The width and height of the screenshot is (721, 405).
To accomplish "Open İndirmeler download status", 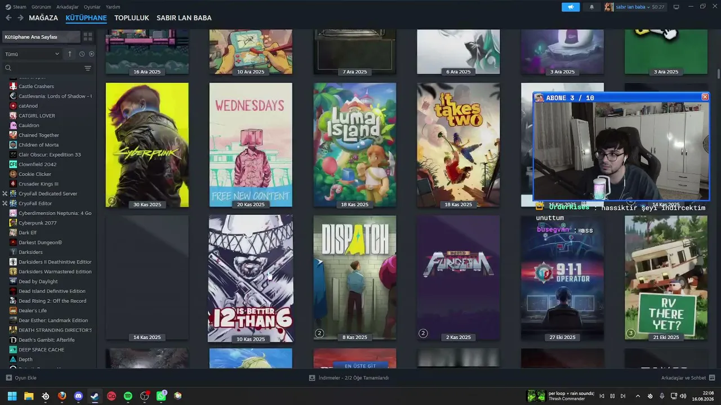I will [x=354, y=378].
